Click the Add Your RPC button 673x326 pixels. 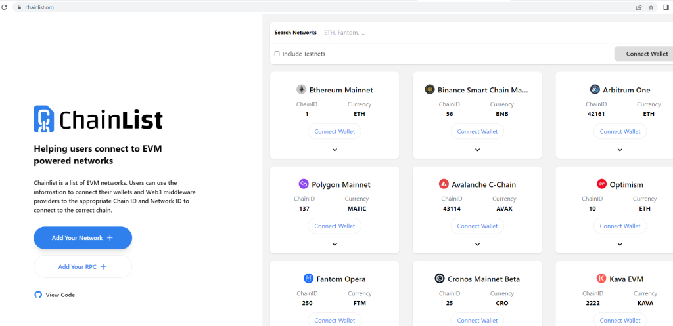click(83, 267)
